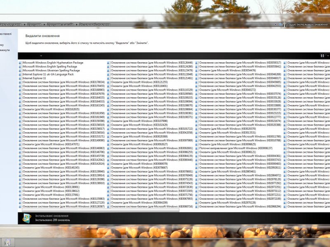Select security update KB3108664
The height and width of the screenshot is (247, 330).
pos(152,109)
